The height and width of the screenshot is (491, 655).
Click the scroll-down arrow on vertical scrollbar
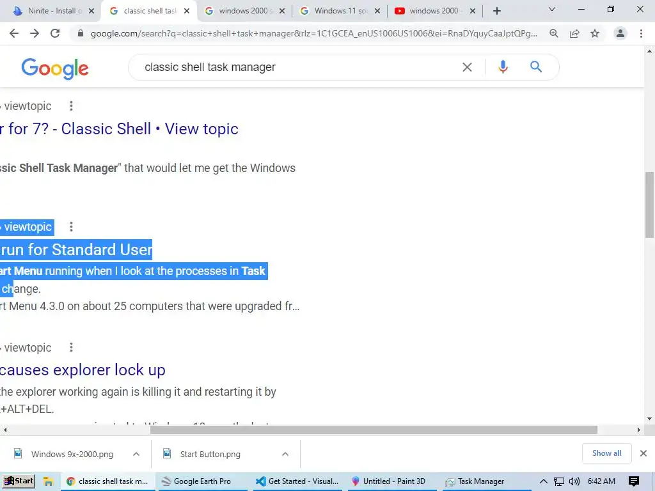coord(650,418)
